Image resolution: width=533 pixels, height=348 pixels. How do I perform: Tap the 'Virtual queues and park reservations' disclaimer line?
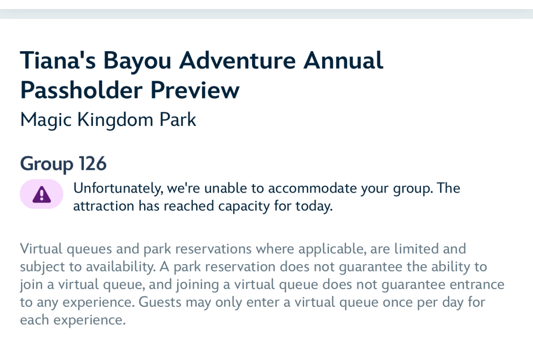243,249
